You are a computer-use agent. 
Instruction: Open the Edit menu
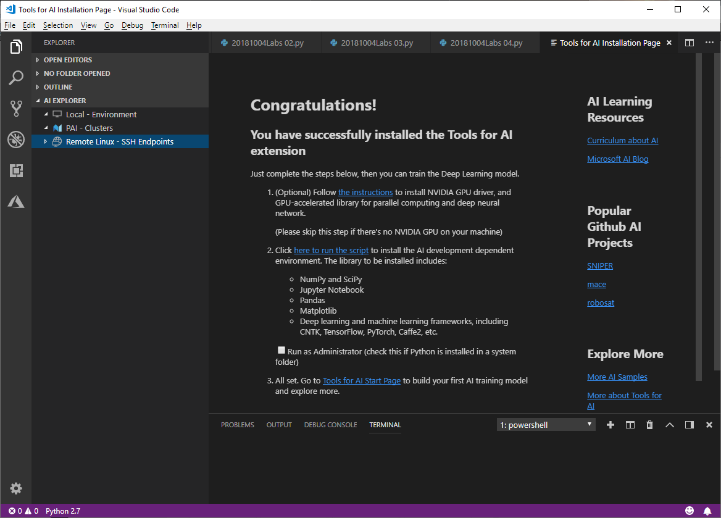click(x=29, y=25)
